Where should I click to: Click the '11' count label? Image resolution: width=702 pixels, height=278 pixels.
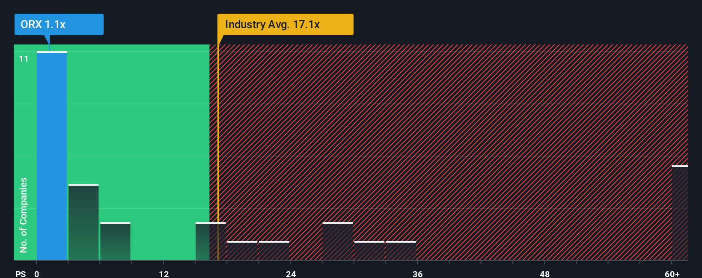point(24,59)
